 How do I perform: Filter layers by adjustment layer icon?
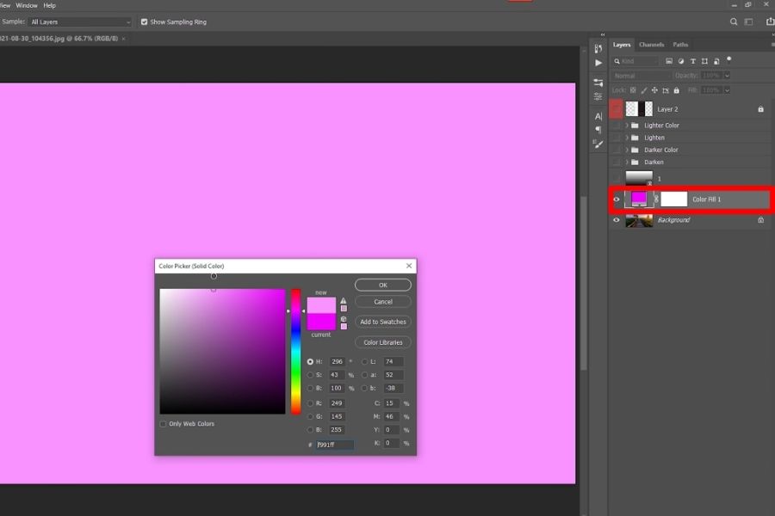(681, 61)
